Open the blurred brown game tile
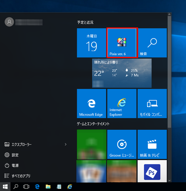This screenshot has width=186, height=191. [x=122, y=171]
